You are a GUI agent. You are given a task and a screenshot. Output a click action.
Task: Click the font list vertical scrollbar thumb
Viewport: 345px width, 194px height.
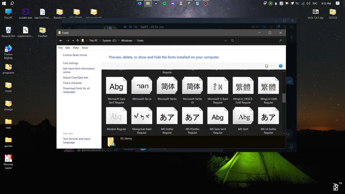tap(284, 98)
